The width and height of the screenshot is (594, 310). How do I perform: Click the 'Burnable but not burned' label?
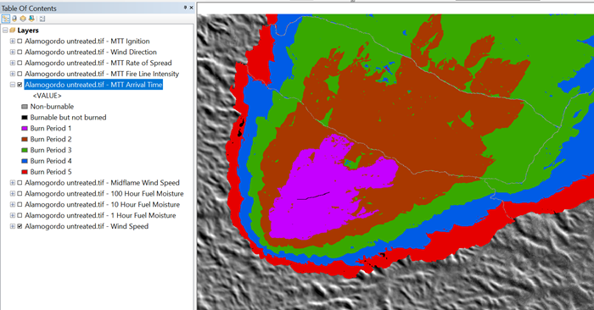tap(68, 118)
